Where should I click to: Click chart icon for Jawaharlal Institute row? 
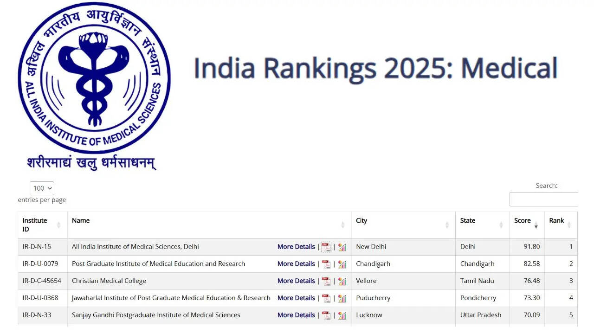pyautogui.click(x=342, y=298)
